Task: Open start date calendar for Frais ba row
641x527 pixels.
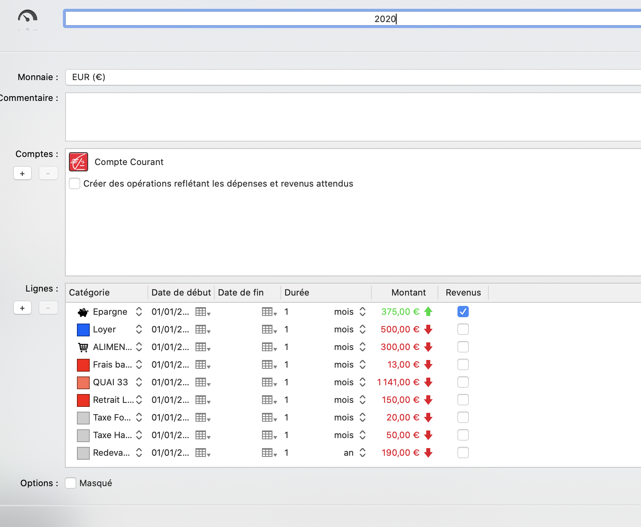Action: click(x=203, y=365)
